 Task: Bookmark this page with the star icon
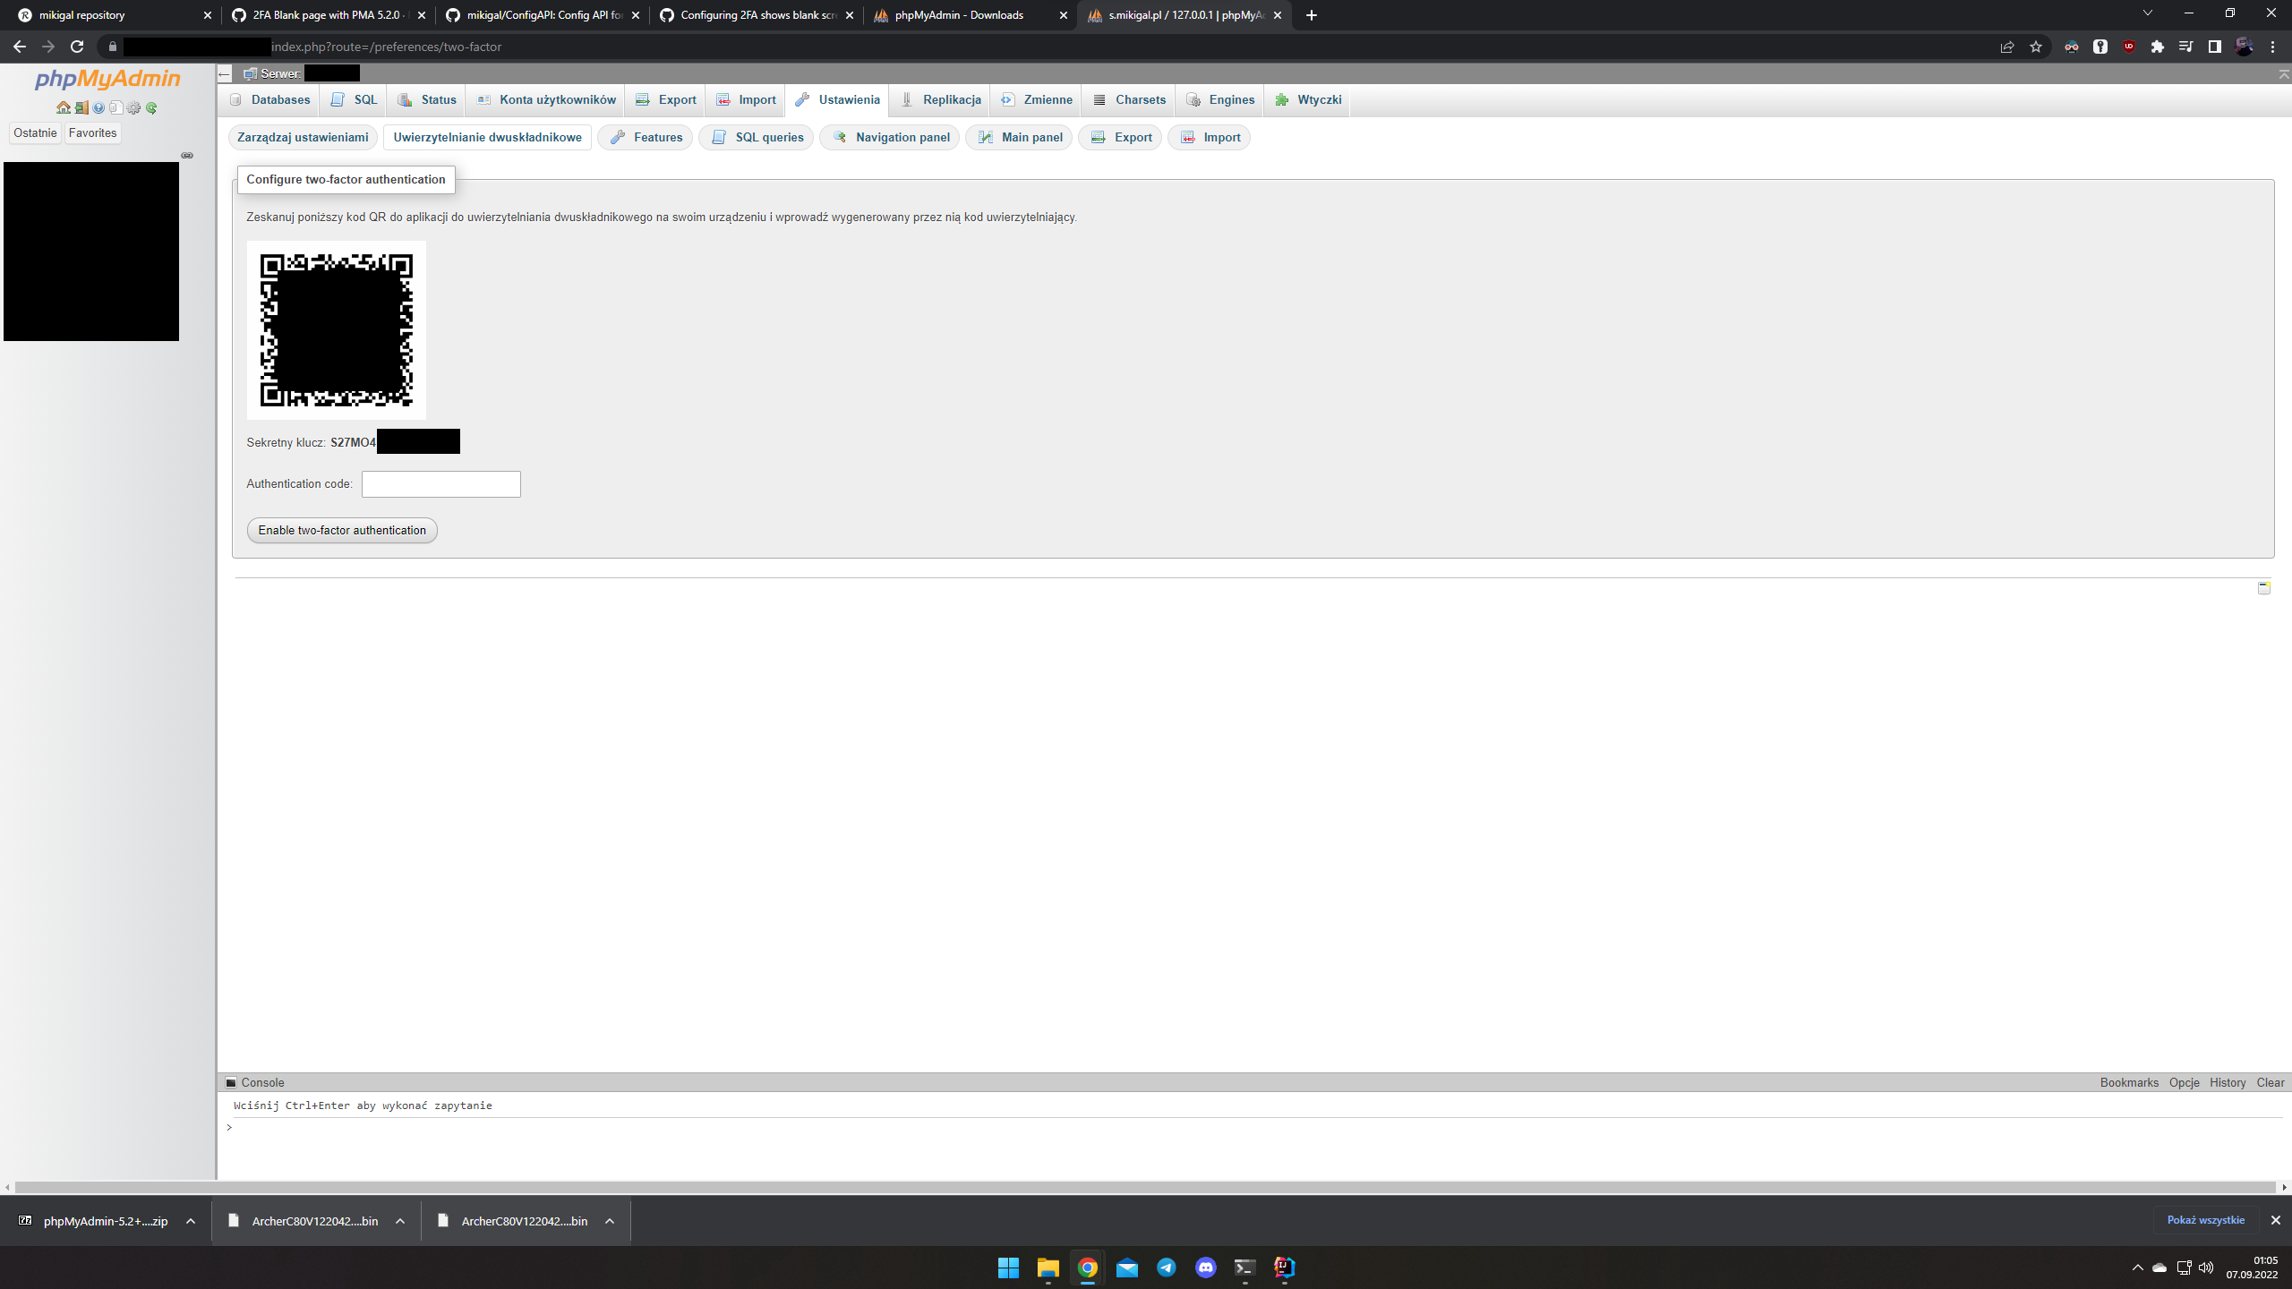[2036, 47]
